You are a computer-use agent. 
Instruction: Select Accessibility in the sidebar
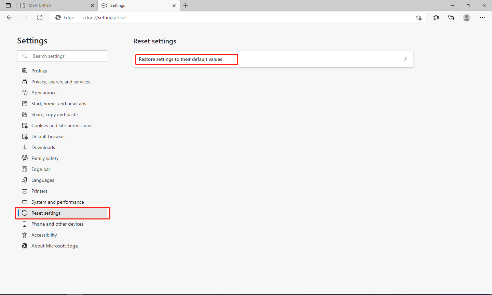(44, 234)
